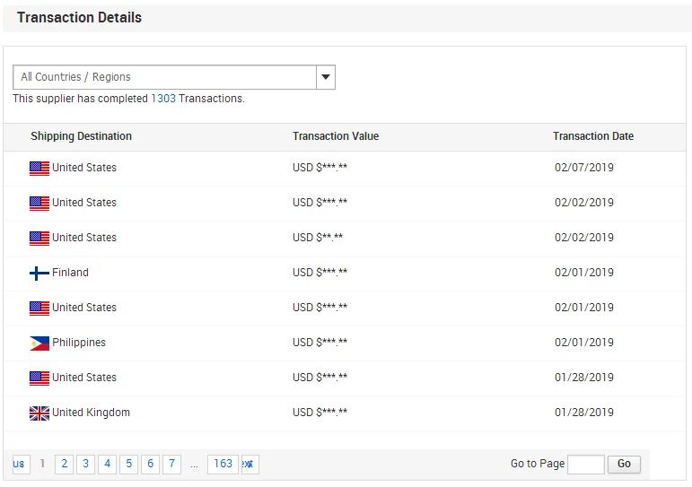The height and width of the screenshot is (487, 692).
Task: Click the Previous page button
Action: pyautogui.click(x=22, y=464)
